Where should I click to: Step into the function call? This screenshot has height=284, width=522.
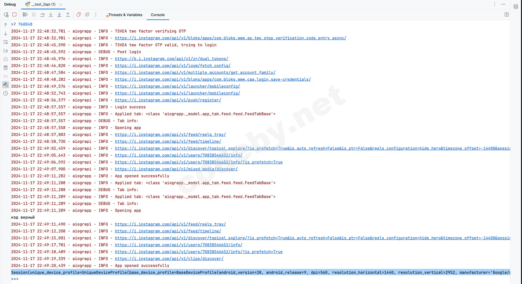point(51,14)
